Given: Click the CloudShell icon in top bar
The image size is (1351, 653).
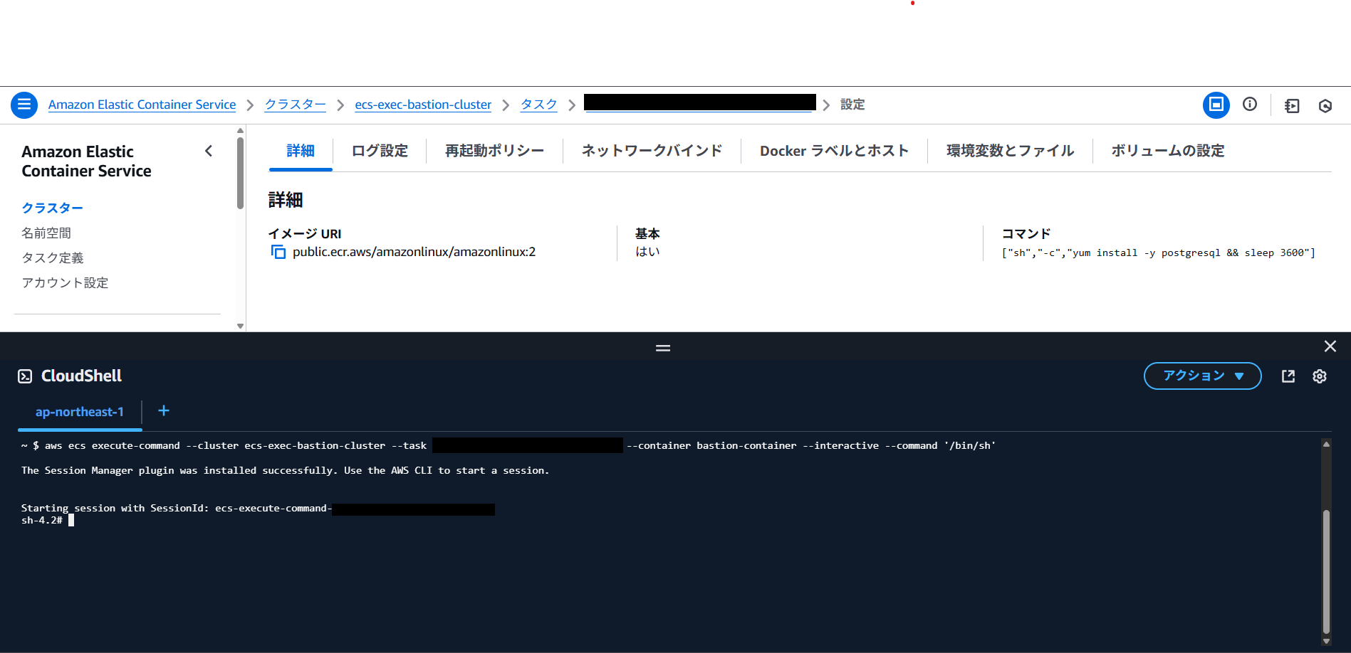Looking at the screenshot, I should point(1216,105).
